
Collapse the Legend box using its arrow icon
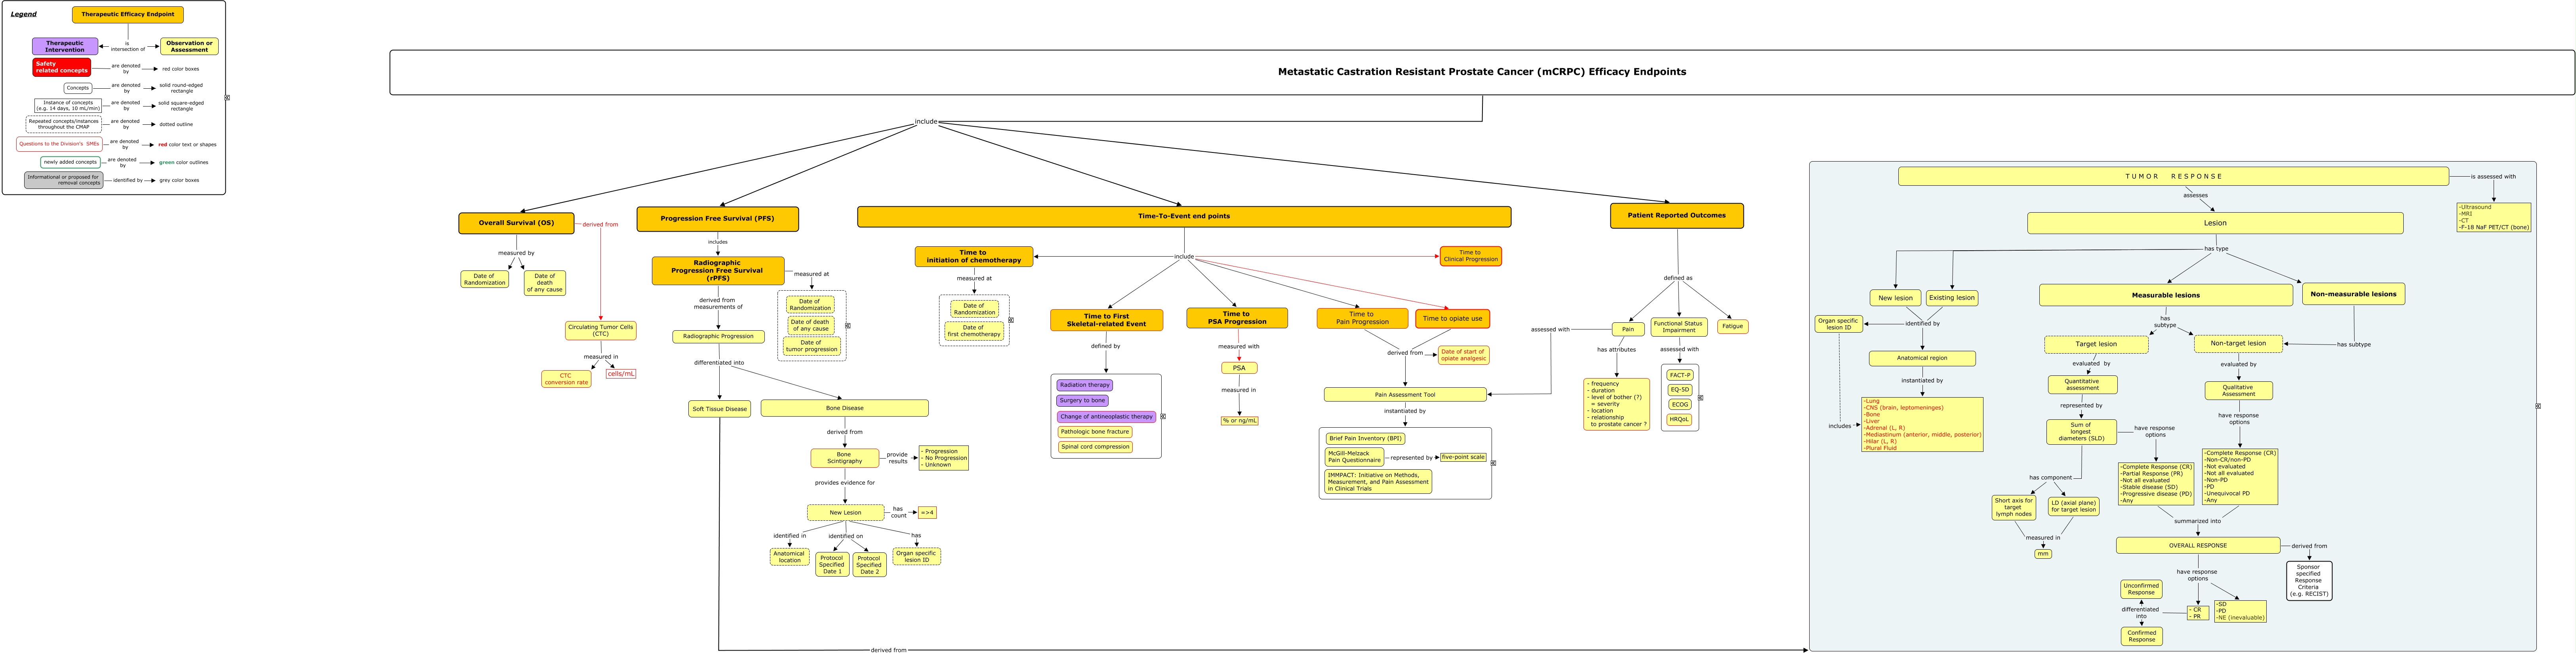click(x=227, y=98)
